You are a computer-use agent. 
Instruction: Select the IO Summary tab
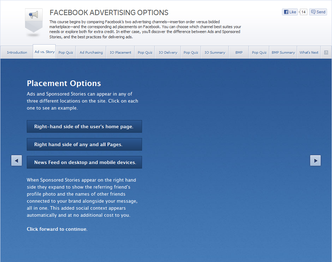[215, 53]
